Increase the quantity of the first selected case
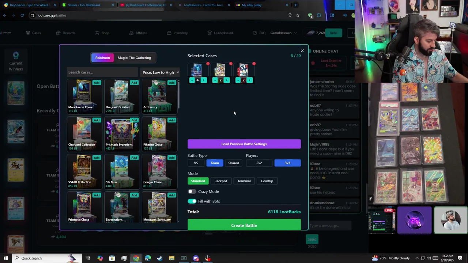The image size is (468, 263). [x=204, y=80]
